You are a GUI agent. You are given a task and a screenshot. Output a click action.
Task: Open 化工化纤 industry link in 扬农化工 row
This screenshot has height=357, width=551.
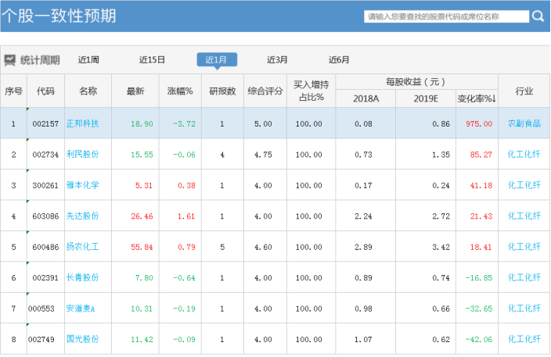524,247
